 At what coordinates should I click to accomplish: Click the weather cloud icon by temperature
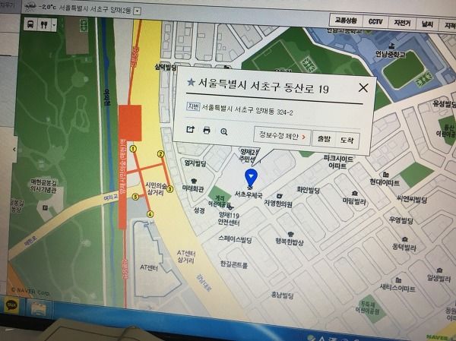pos(31,6)
